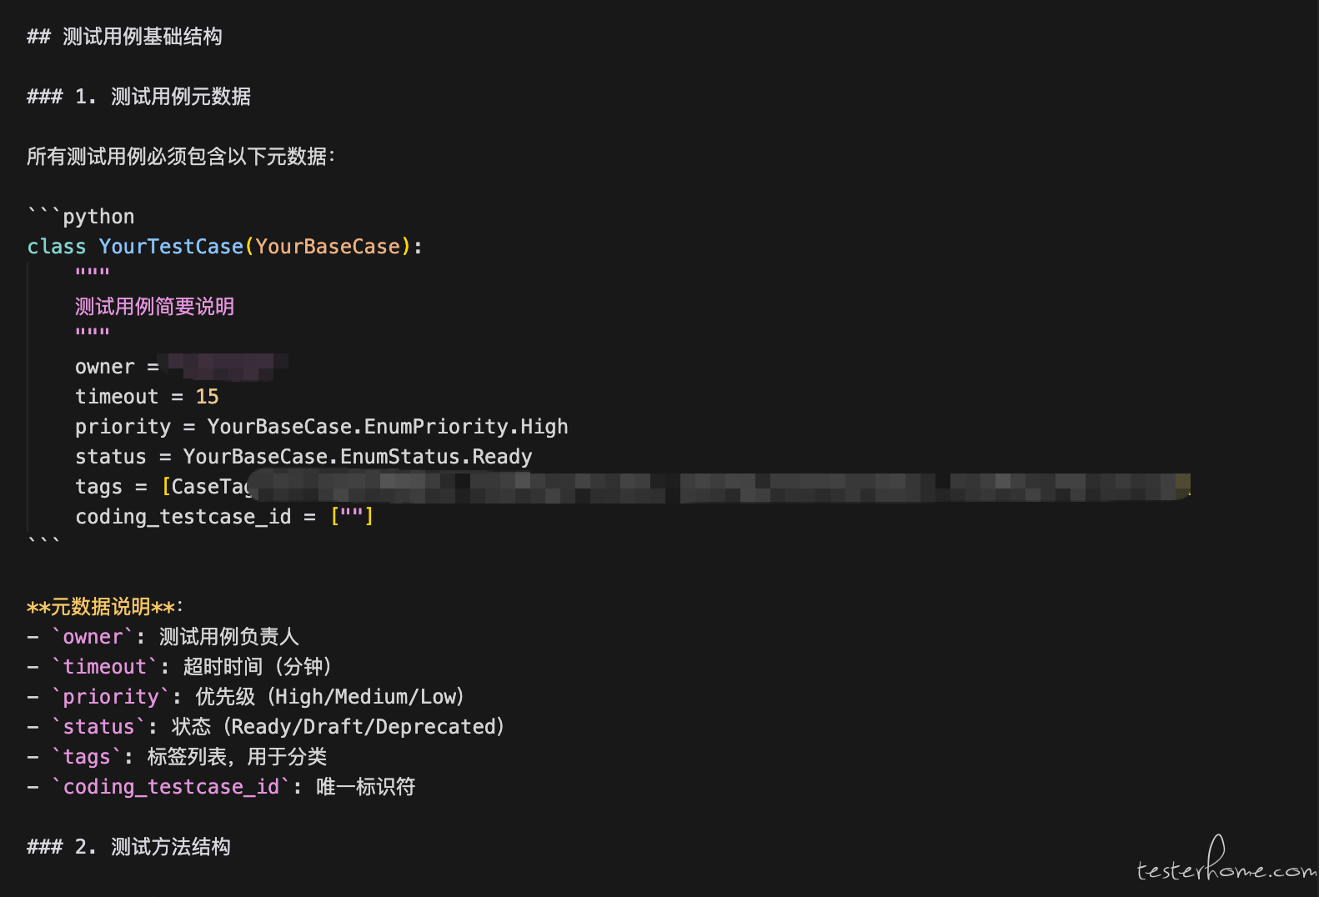This screenshot has width=1319, height=897.
Task: Click the heading 2. 测试方法结构
Action: [x=153, y=847]
